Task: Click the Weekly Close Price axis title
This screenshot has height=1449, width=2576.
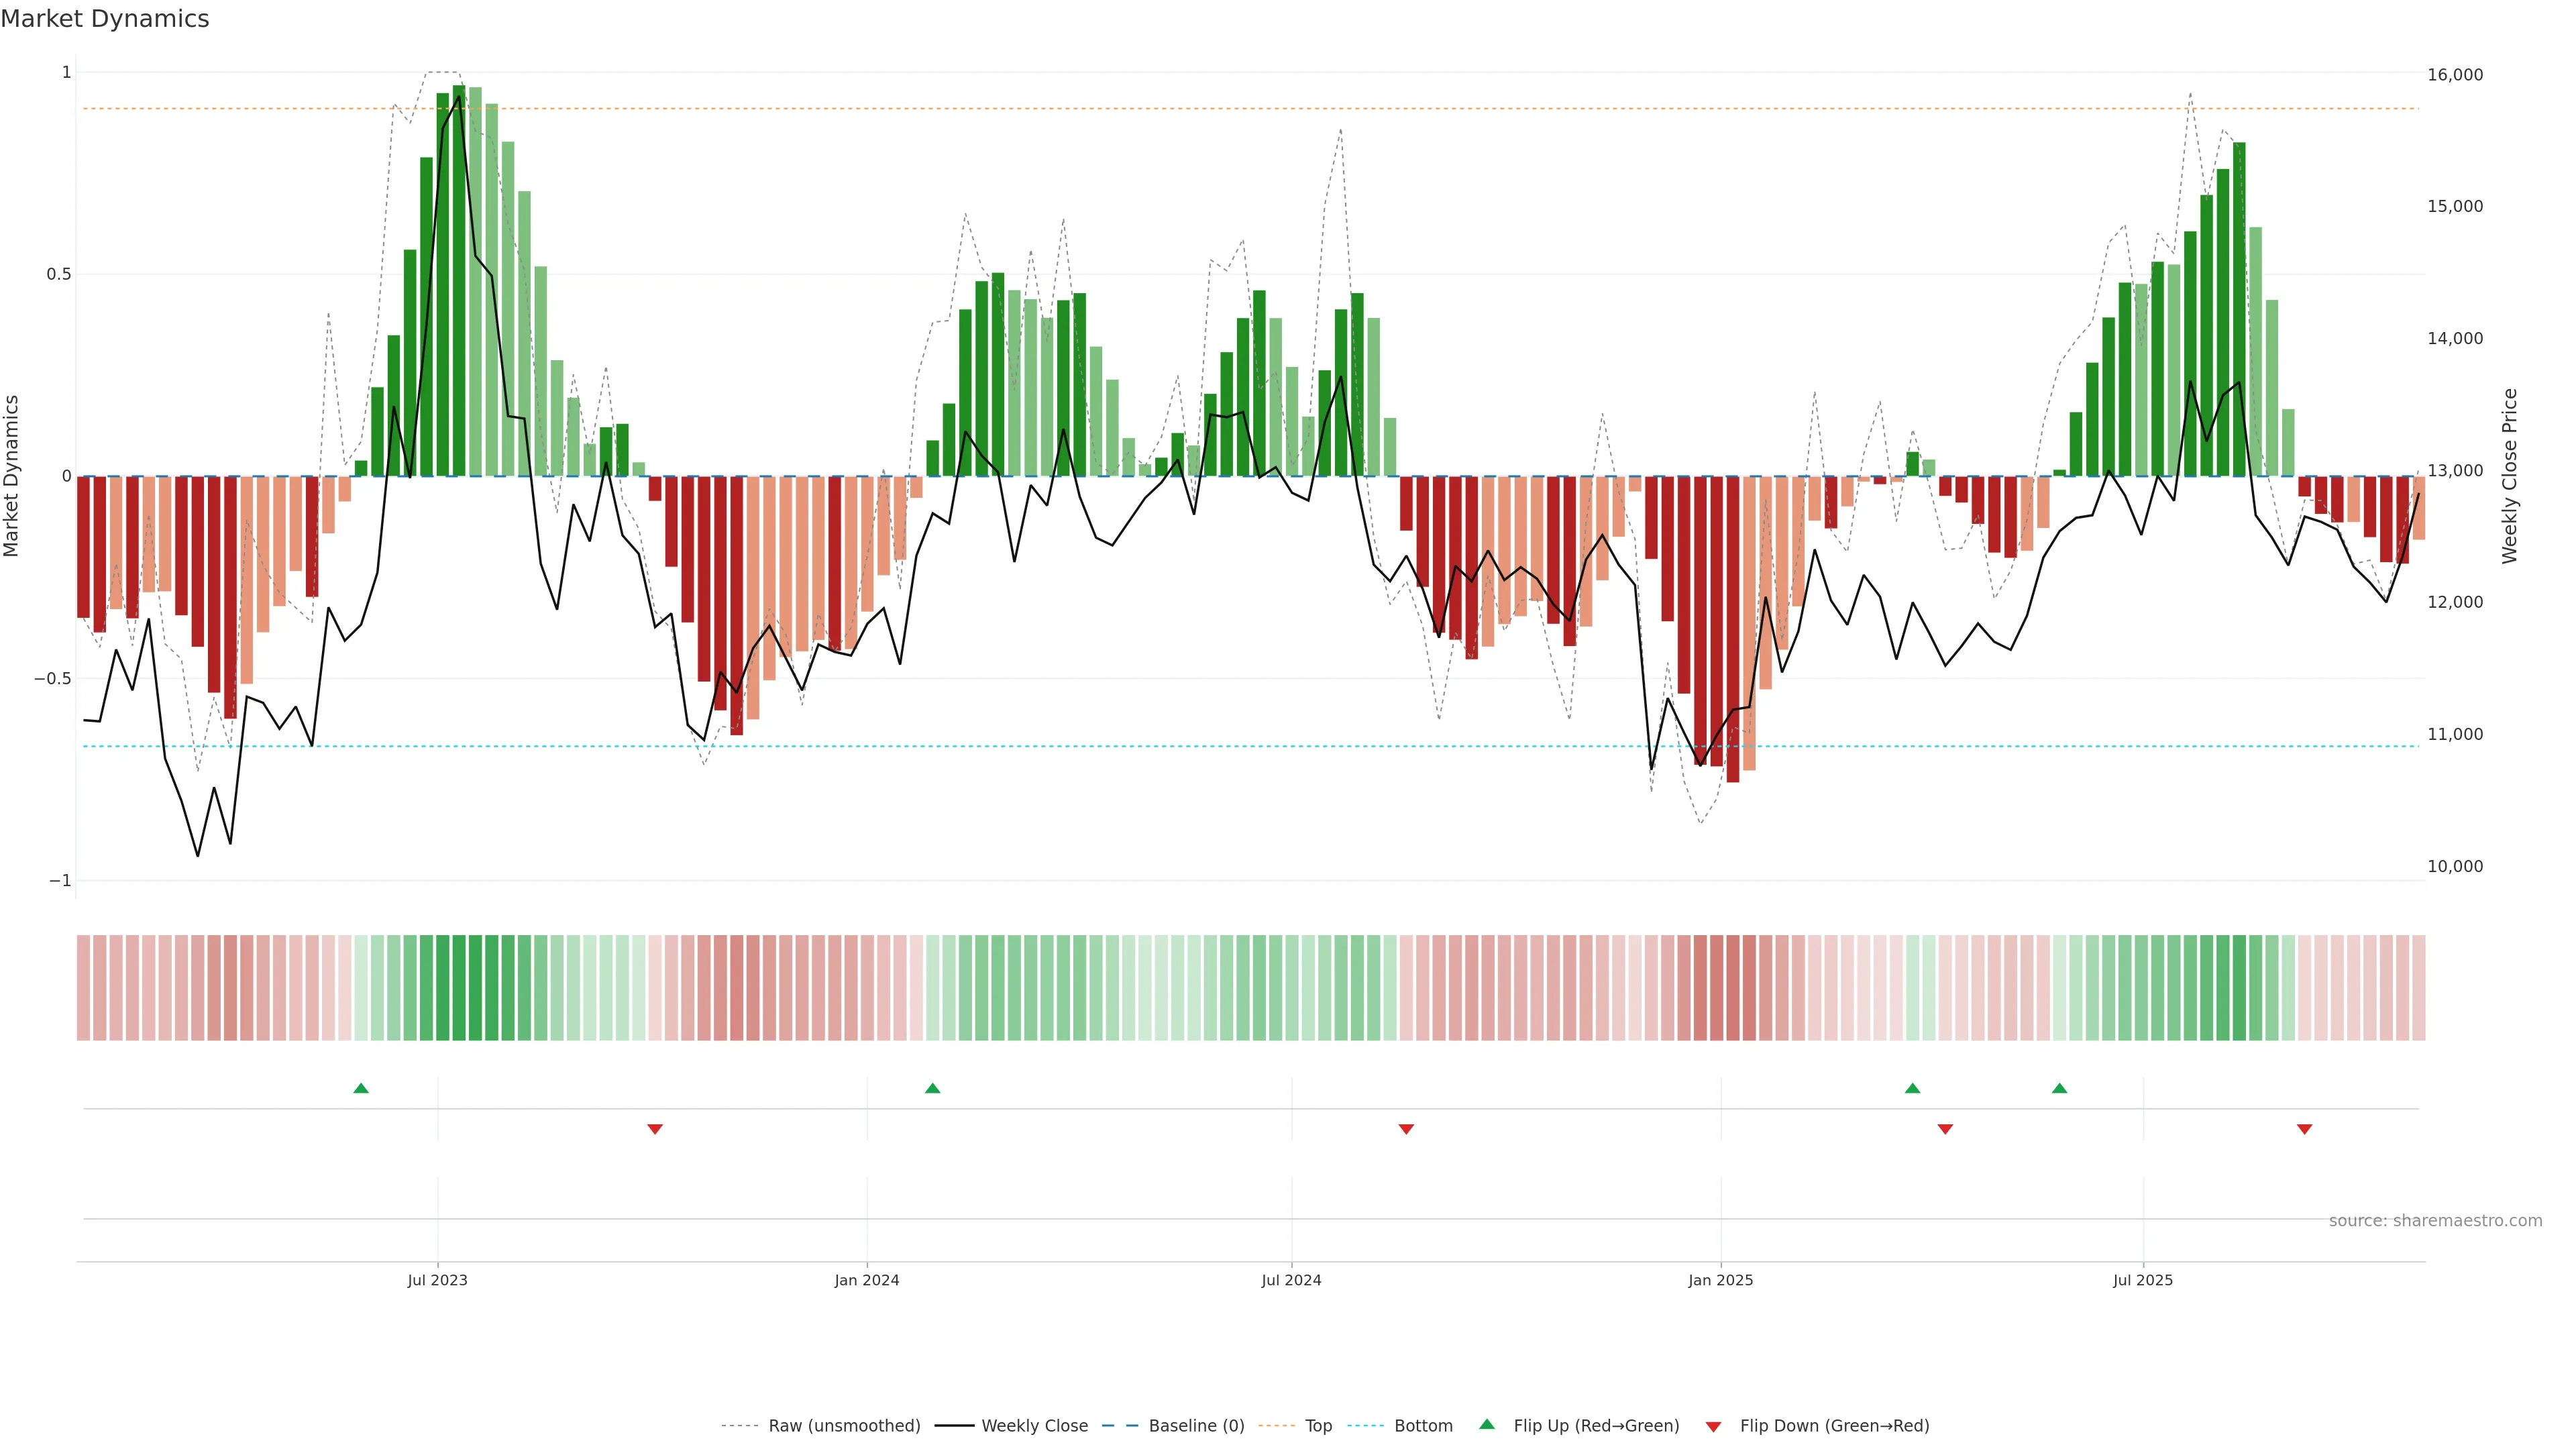Action: (x=2510, y=476)
